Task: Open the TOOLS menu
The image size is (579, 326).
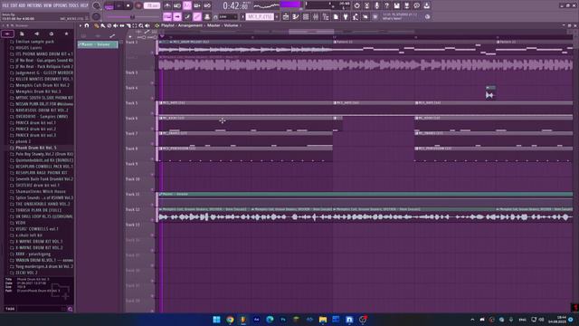Action: coord(74,5)
